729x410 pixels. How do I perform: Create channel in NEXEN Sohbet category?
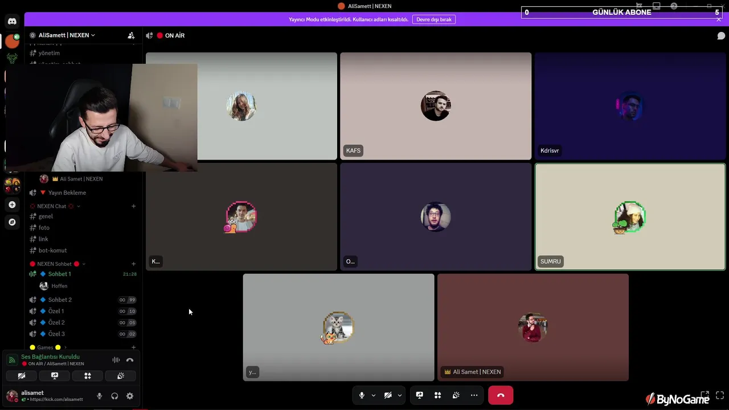coord(134,264)
